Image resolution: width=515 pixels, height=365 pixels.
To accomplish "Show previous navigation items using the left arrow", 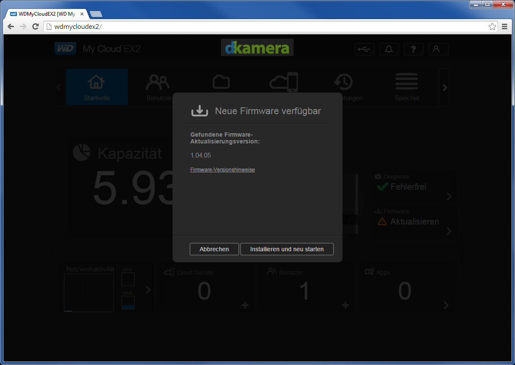I will (59, 87).
